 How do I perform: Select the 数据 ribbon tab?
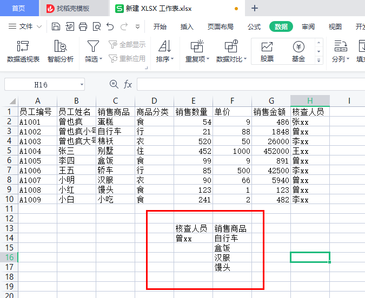pyautogui.click(x=281, y=27)
